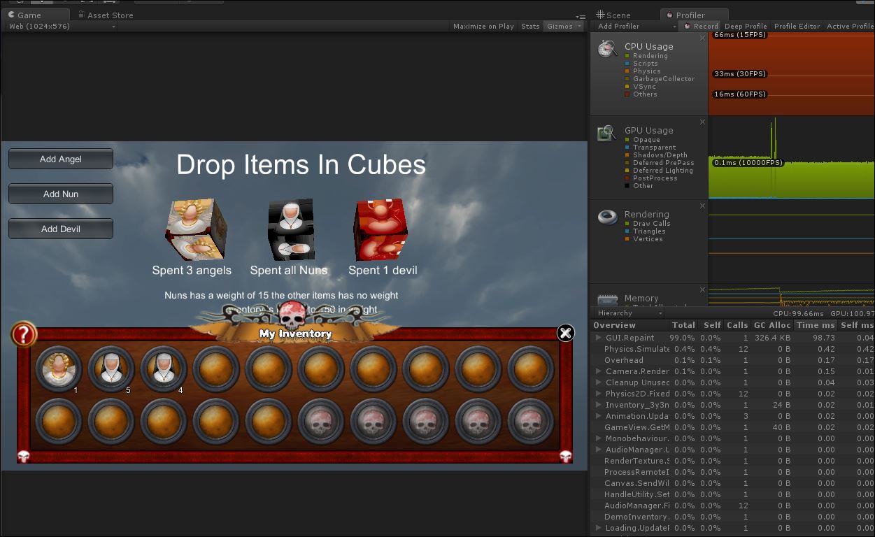Image resolution: width=875 pixels, height=537 pixels.
Task: Click the red question mark help icon
Action: [24, 334]
